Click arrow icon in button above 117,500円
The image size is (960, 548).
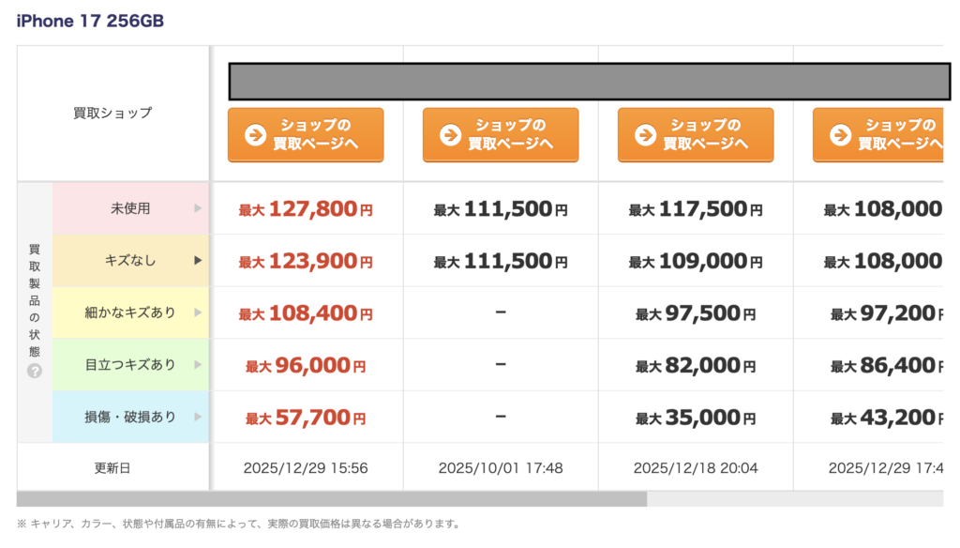(x=645, y=135)
